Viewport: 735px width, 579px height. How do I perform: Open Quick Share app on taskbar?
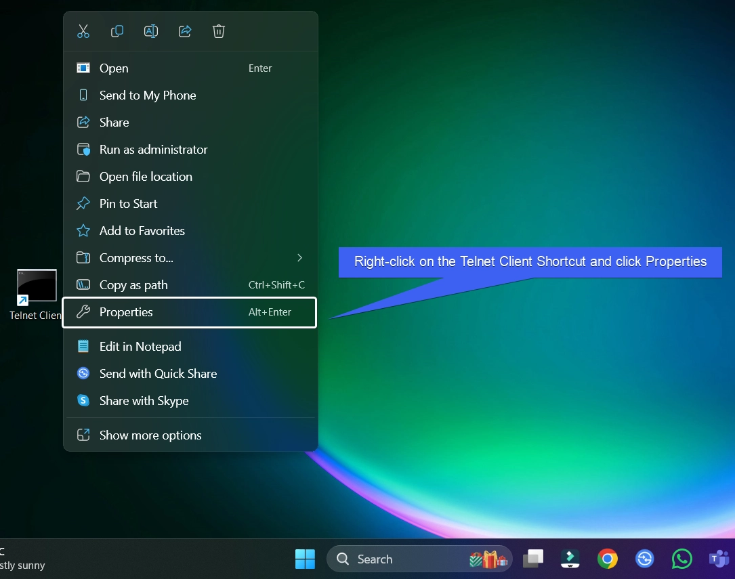[x=644, y=559]
